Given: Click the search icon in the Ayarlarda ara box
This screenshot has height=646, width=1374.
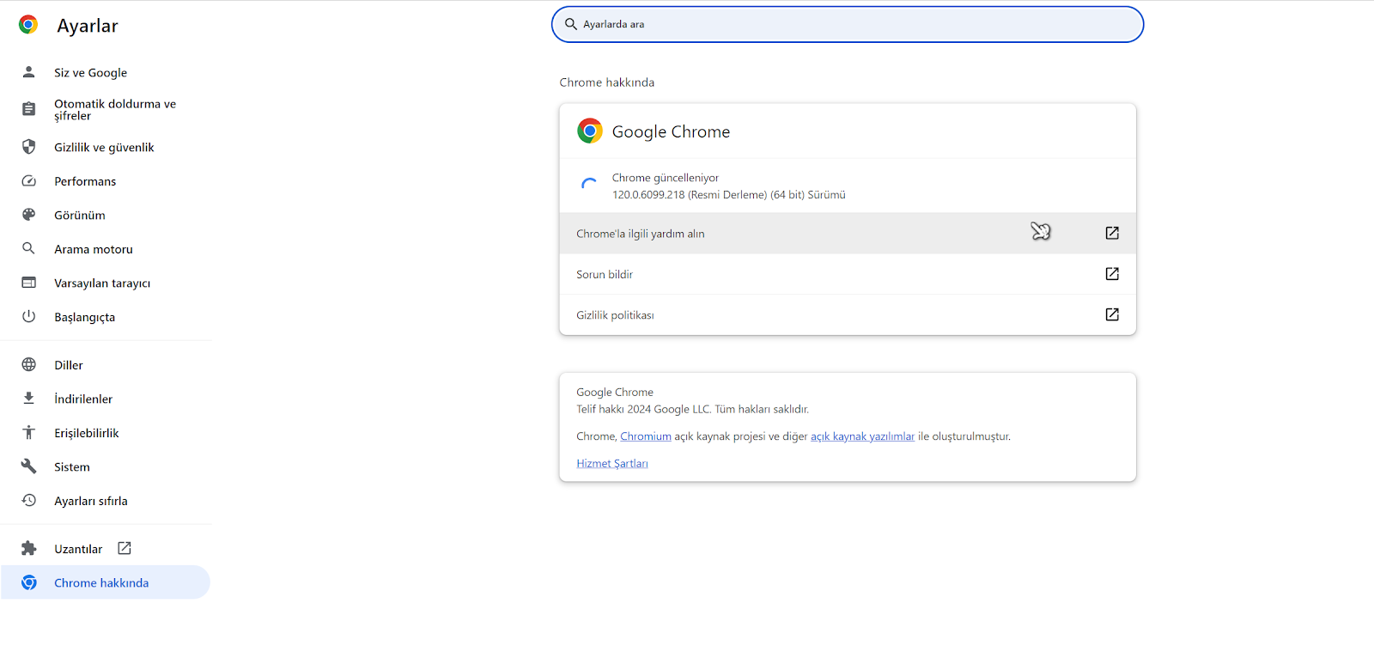Looking at the screenshot, I should 570,24.
